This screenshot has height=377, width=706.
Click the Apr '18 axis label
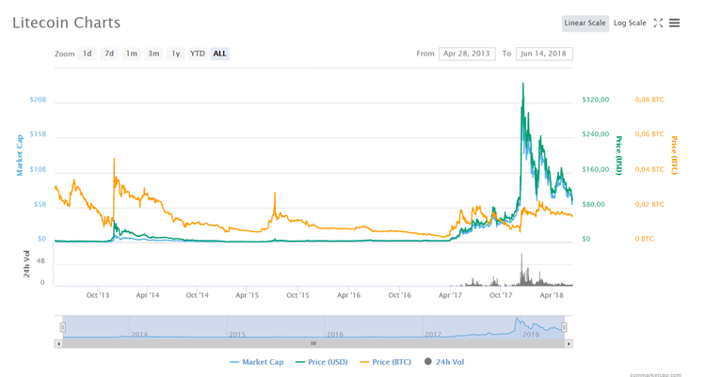(x=552, y=295)
